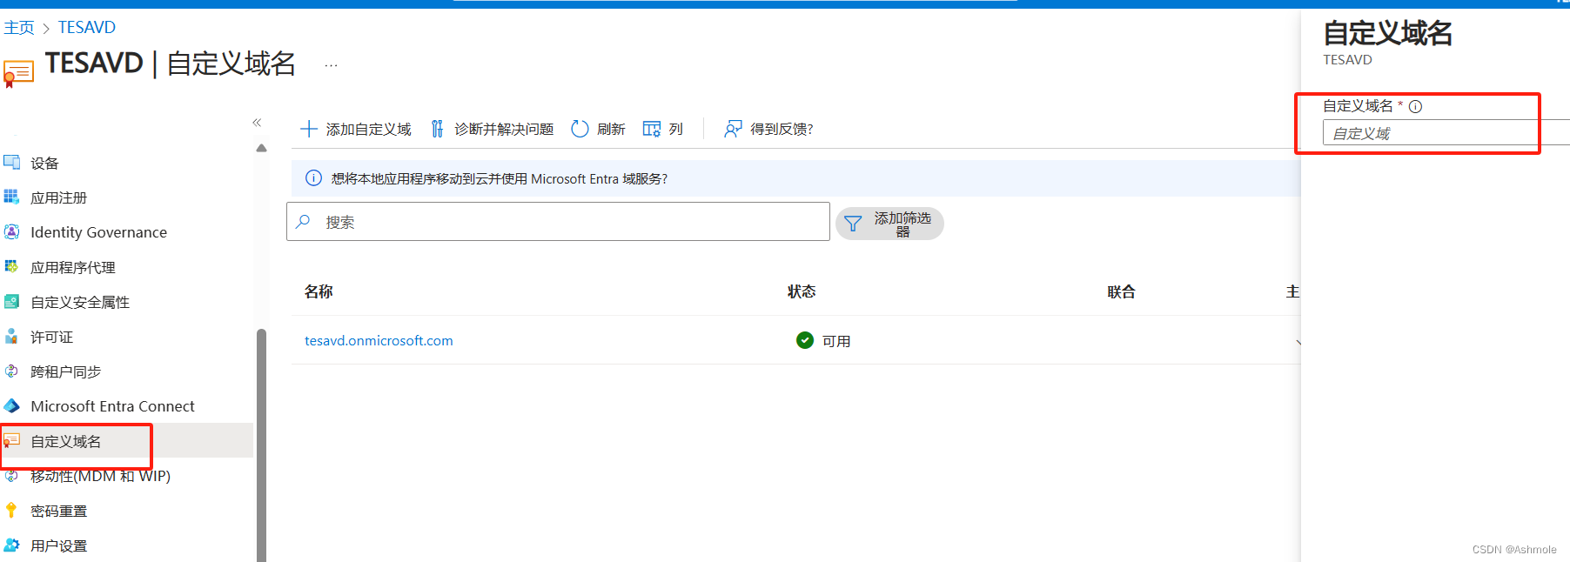Click the 诊断并解决问题 wrench icon
The width and height of the screenshot is (1570, 562).
tap(437, 129)
